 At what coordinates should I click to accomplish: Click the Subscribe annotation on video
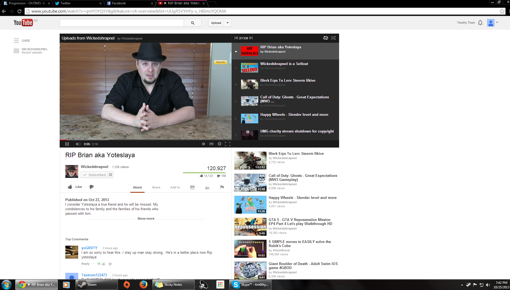[221, 62]
